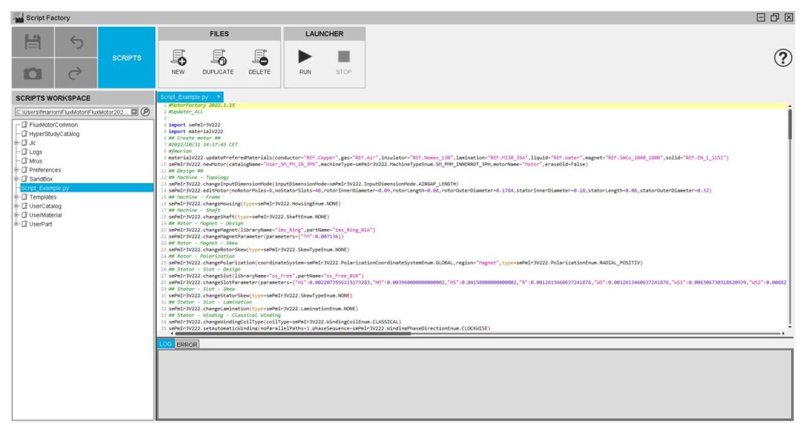Create a new script with NEW
The height and width of the screenshot is (432, 805).
178,62
